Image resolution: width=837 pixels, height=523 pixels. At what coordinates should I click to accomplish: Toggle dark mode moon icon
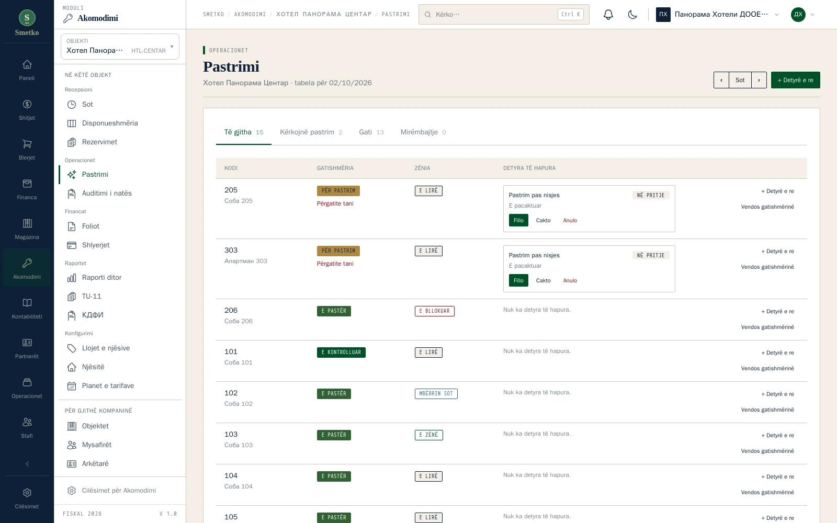pyautogui.click(x=632, y=15)
